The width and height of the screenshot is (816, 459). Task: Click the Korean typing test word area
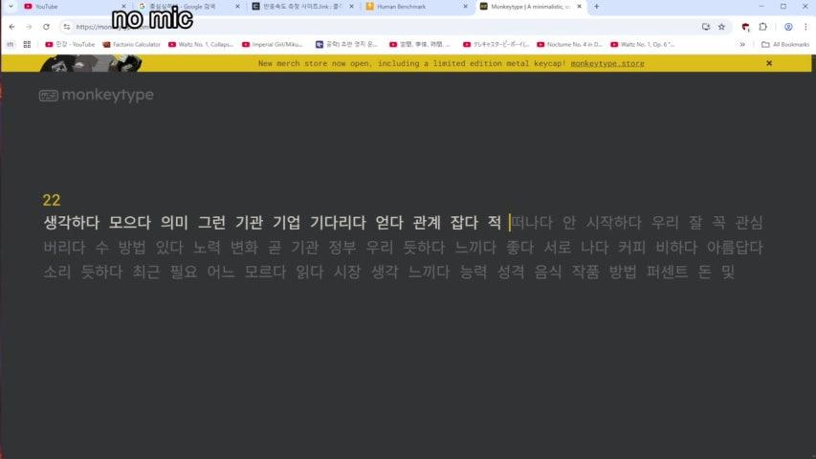pyautogui.click(x=402, y=248)
